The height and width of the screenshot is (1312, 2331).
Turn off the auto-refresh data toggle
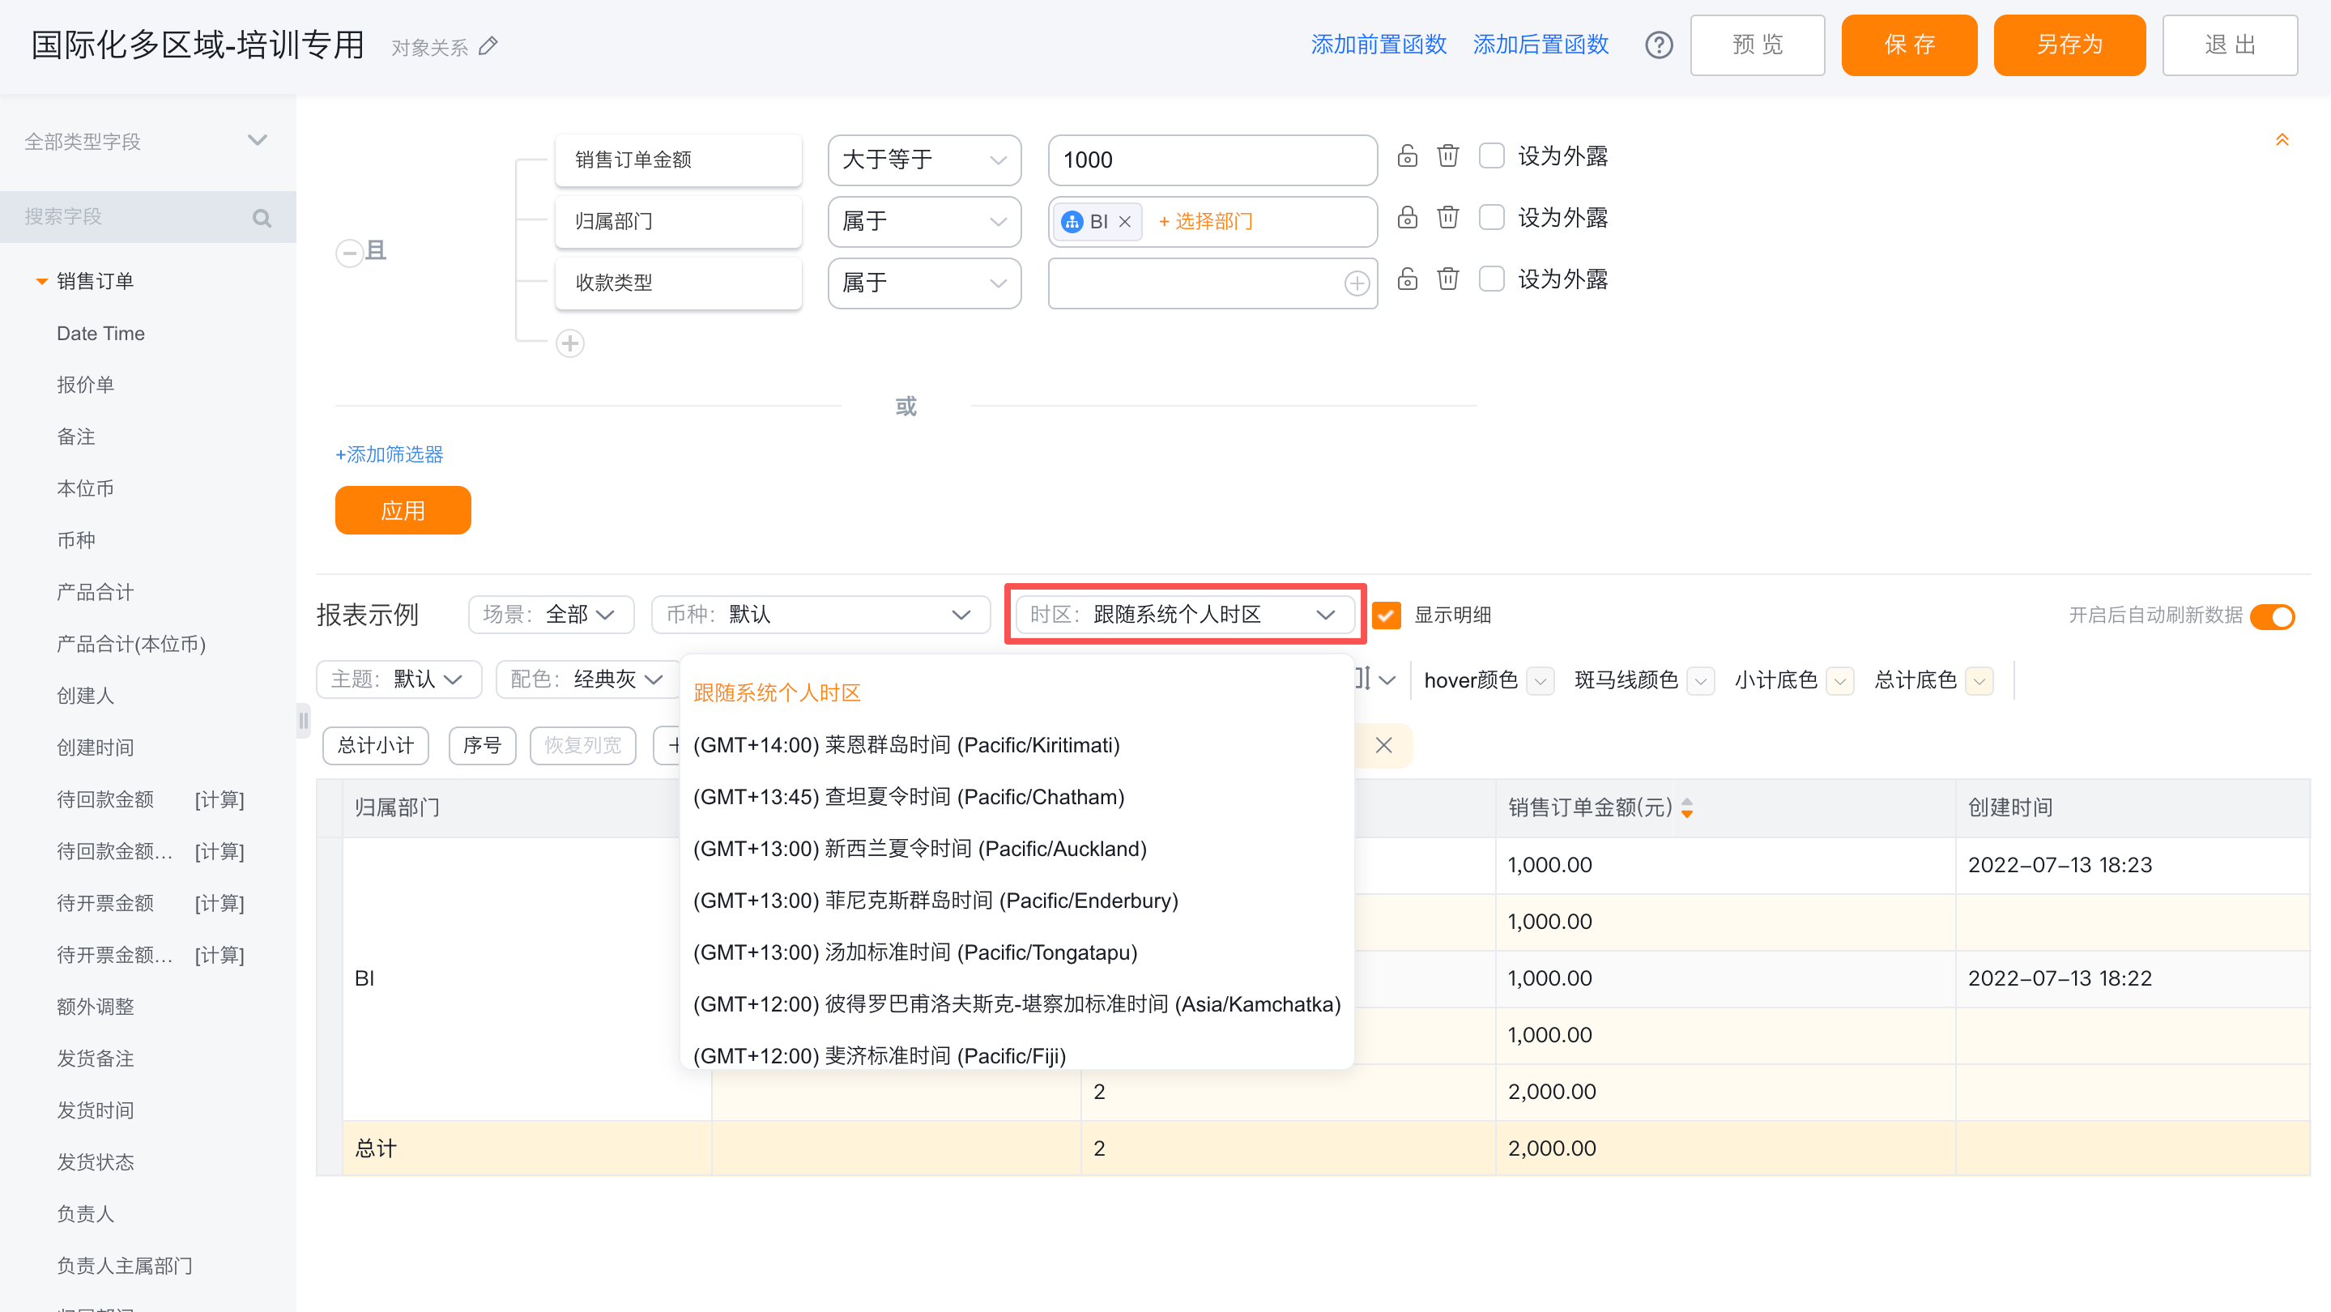coord(2272,616)
